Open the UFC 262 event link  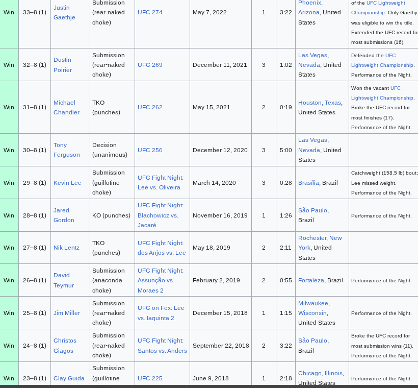coord(150,107)
